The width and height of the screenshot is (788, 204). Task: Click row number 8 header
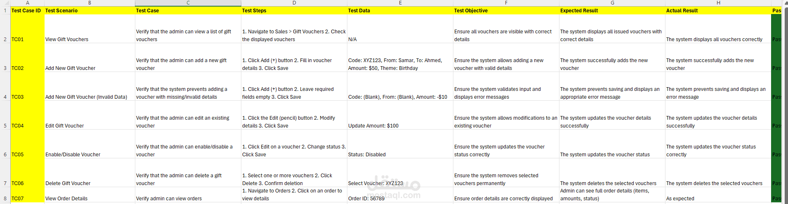point(5,199)
